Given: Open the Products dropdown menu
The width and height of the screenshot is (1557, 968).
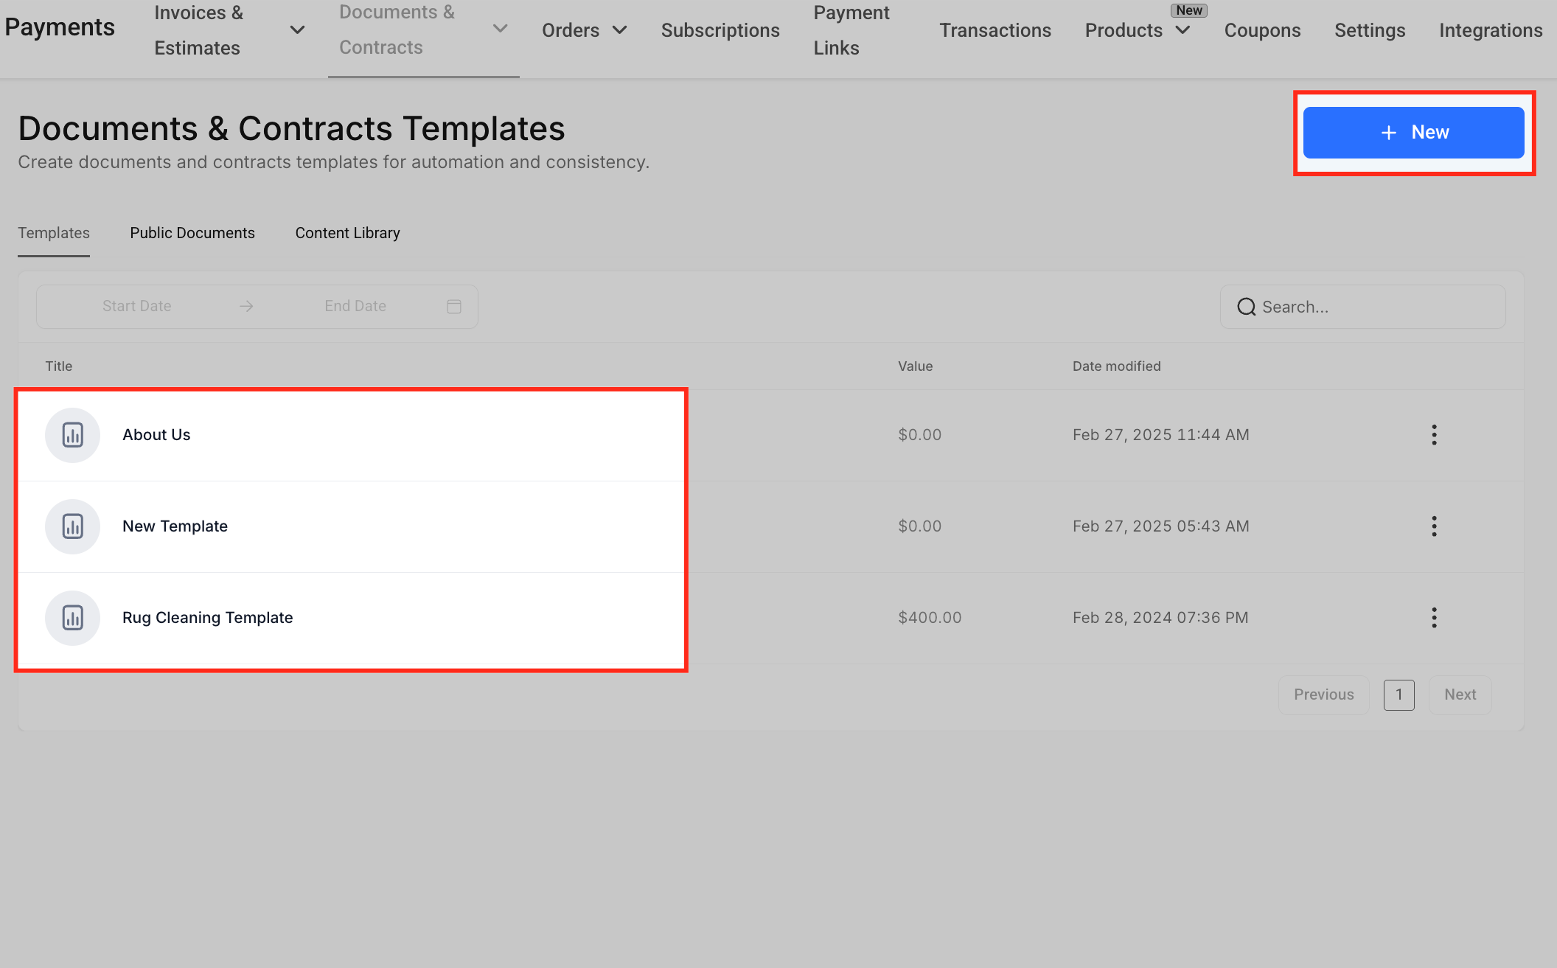Looking at the screenshot, I should pyautogui.click(x=1182, y=30).
